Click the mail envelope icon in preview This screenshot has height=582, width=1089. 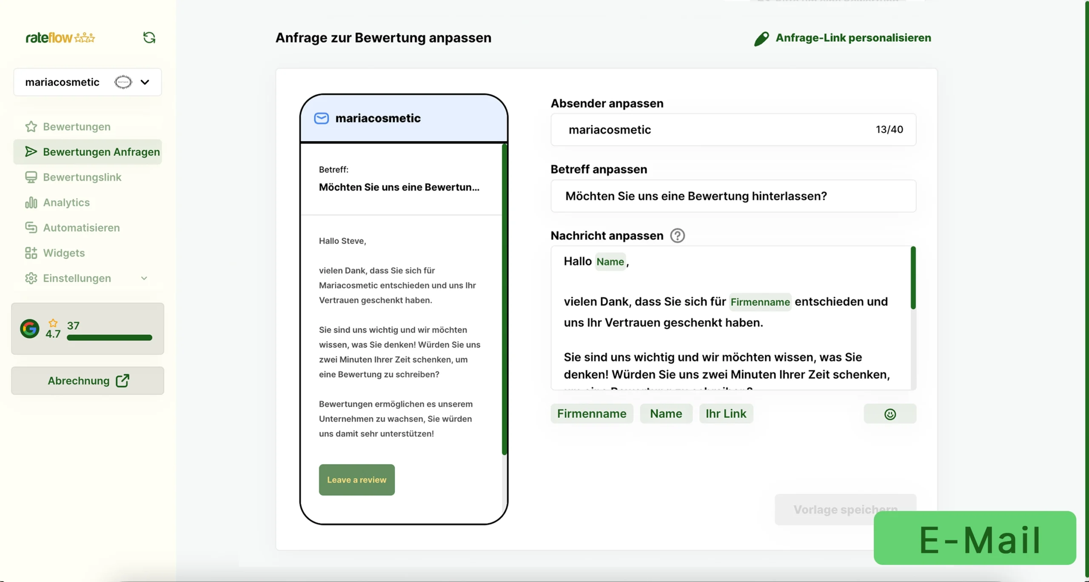pyautogui.click(x=321, y=118)
